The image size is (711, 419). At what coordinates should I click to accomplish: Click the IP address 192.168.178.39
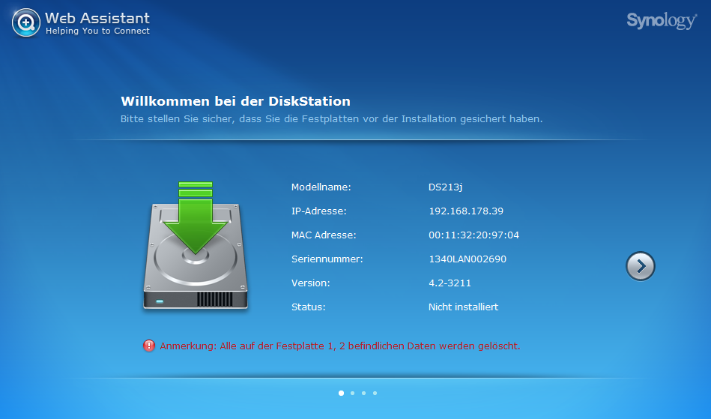(466, 211)
